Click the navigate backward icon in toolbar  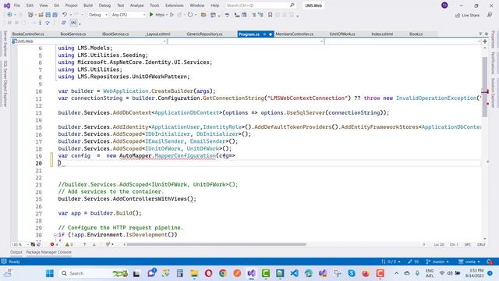pos(9,15)
